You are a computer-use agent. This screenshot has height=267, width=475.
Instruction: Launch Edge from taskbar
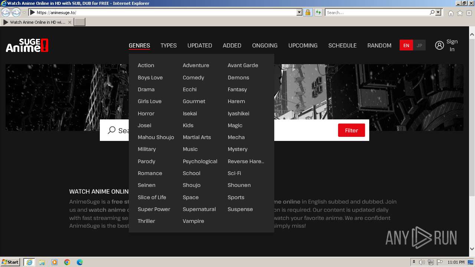pyautogui.click(x=80, y=262)
